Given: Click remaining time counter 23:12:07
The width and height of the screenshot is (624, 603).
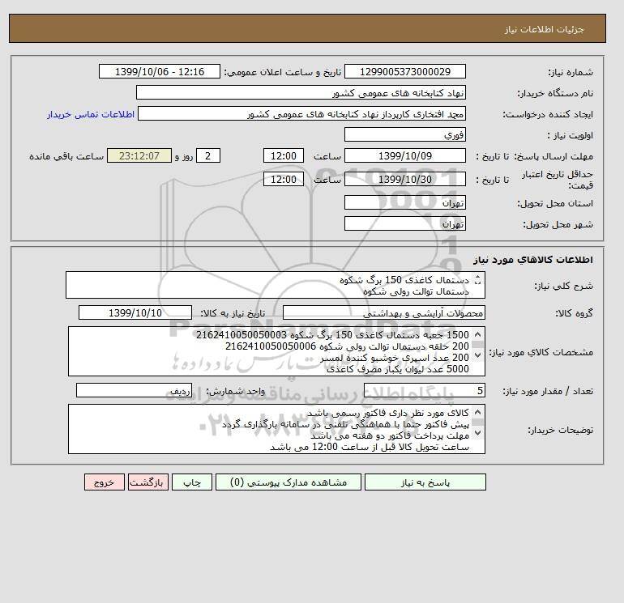Looking at the screenshot, I should point(139,156).
